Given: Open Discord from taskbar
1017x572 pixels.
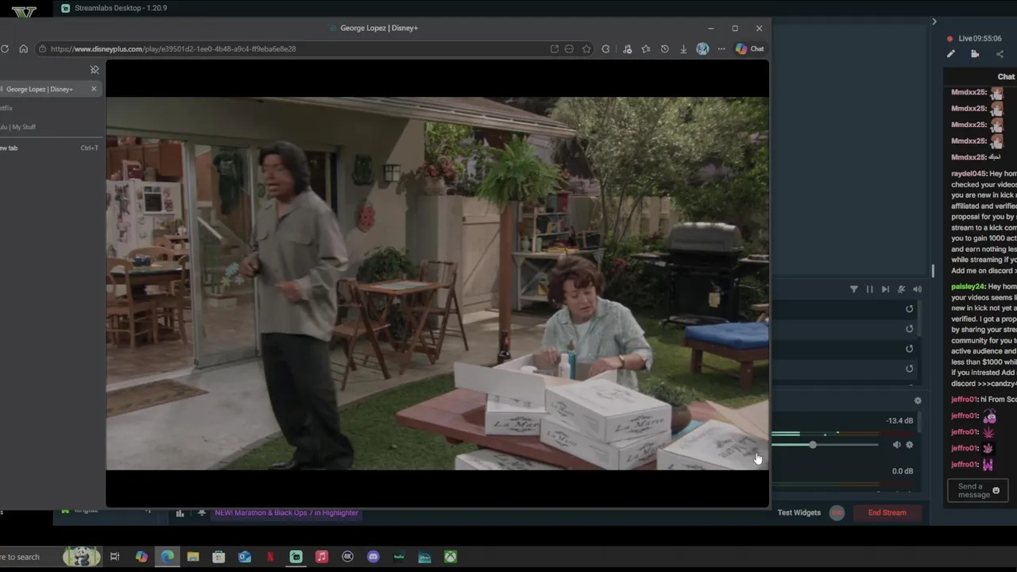Looking at the screenshot, I should pos(373,557).
